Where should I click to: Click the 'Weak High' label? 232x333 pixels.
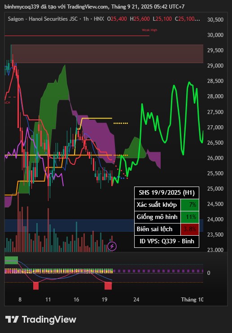(x=149, y=30)
